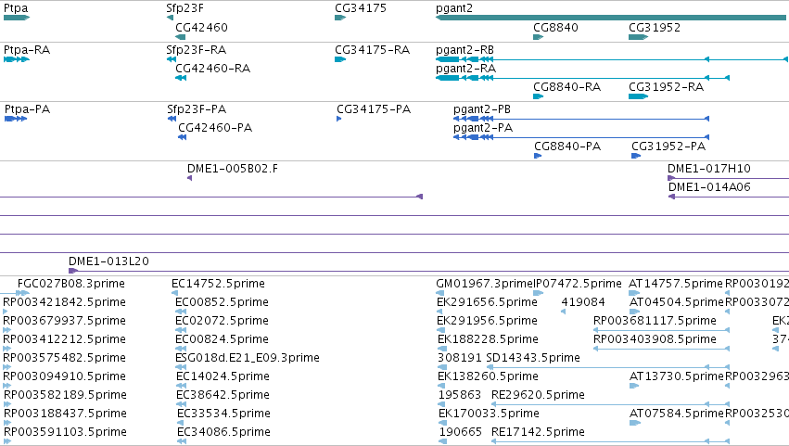Viewport: 789px width, 446px height.
Task: Select the IP07472.5prime EST label
Action: click(x=578, y=284)
